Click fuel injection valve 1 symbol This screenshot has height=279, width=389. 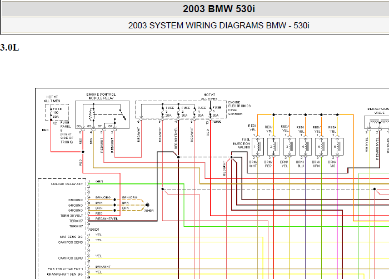click(x=257, y=147)
